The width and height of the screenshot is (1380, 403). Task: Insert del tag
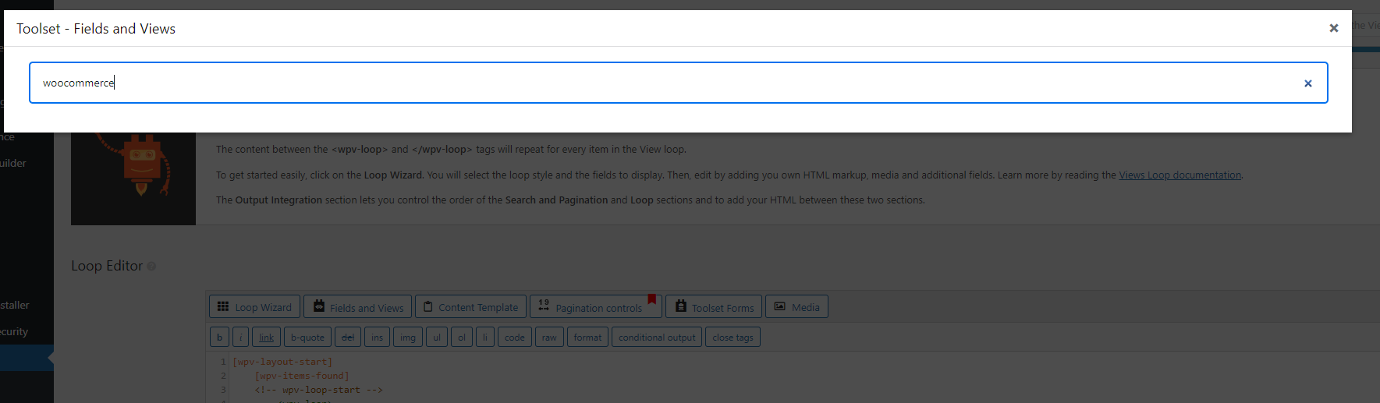[x=348, y=337]
